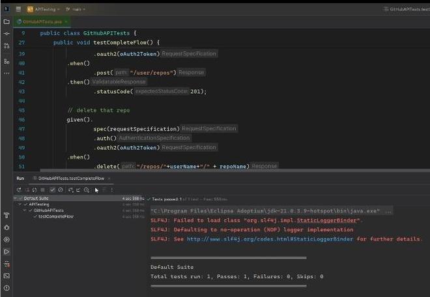Select the GitHubAPITests.java editor tab
Screen dimensions: 430x297
tap(42, 21)
